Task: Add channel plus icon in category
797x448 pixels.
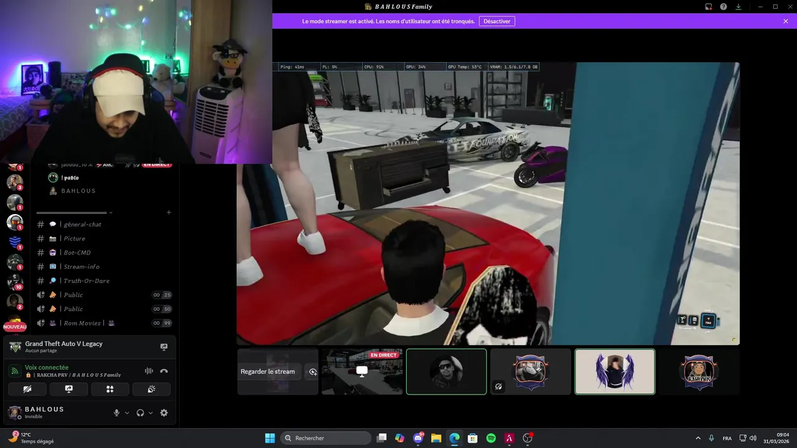Action: (x=169, y=212)
